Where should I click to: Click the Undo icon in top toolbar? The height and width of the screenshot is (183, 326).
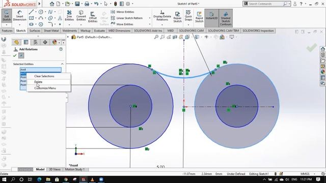coord(96,4)
